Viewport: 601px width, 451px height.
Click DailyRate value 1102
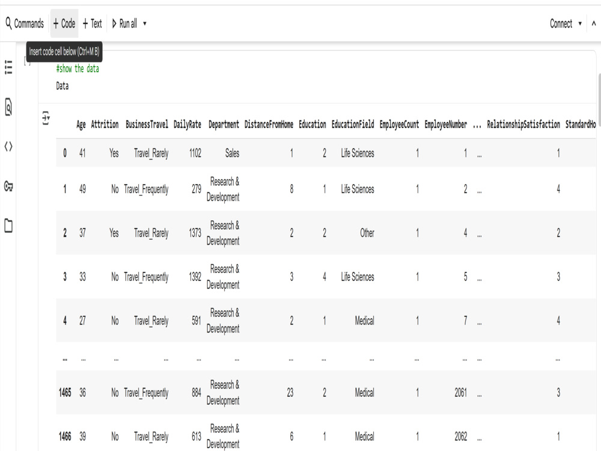click(195, 153)
